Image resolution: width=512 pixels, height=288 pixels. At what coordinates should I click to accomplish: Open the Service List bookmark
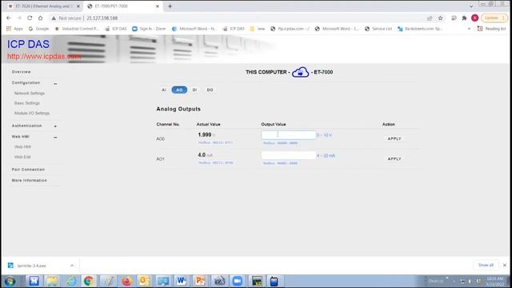pos(378,29)
